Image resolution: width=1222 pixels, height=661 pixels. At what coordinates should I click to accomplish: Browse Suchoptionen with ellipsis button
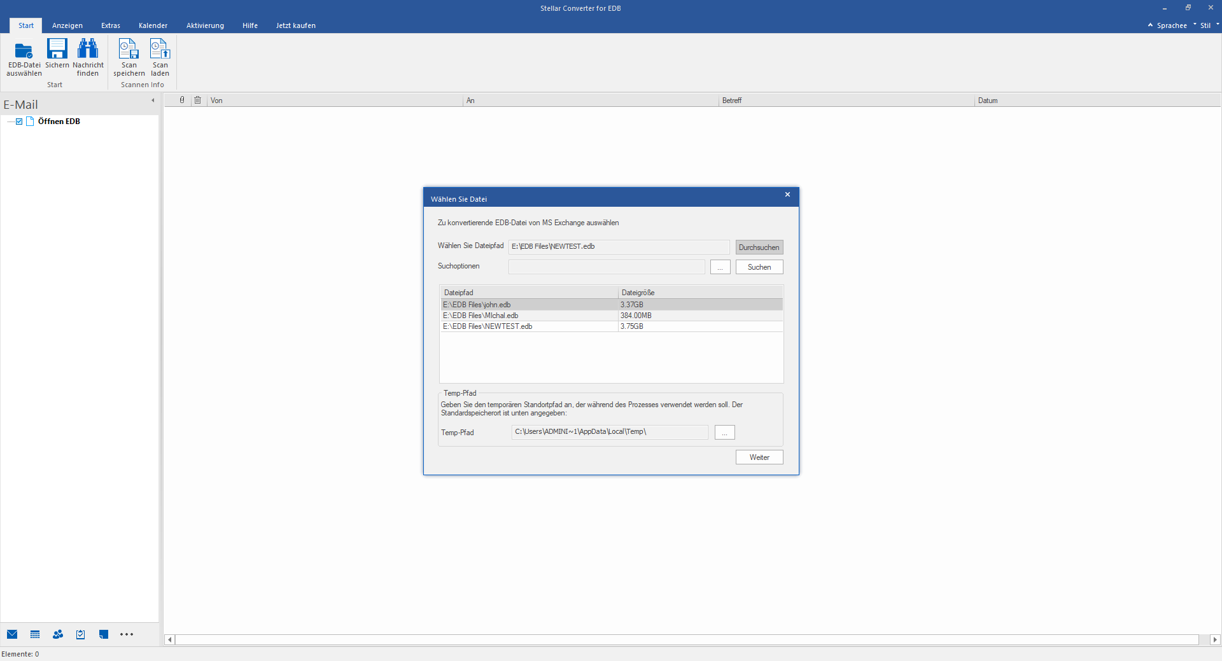720,267
